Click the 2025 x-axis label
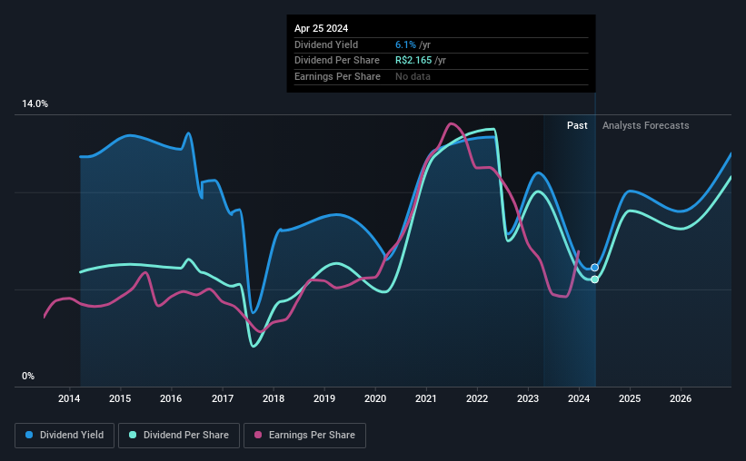746x461 pixels. tap(630, 398)
